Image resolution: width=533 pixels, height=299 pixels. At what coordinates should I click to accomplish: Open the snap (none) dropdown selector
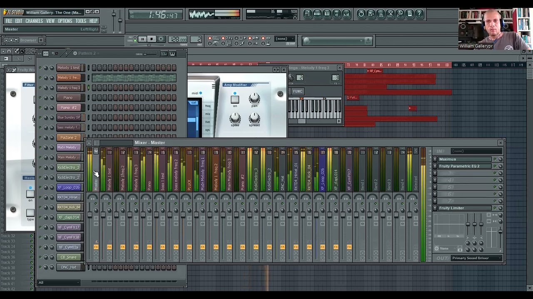pyautogui.click(x=285, y=39)
